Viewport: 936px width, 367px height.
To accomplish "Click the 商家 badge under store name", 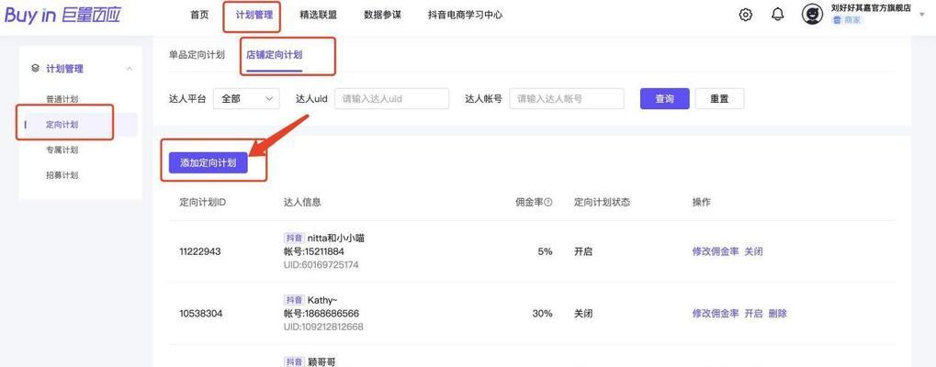I will pos(847,20).
